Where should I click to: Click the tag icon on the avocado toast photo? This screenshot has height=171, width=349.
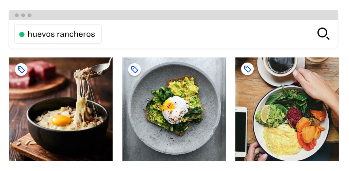click(x=135, y=70)
